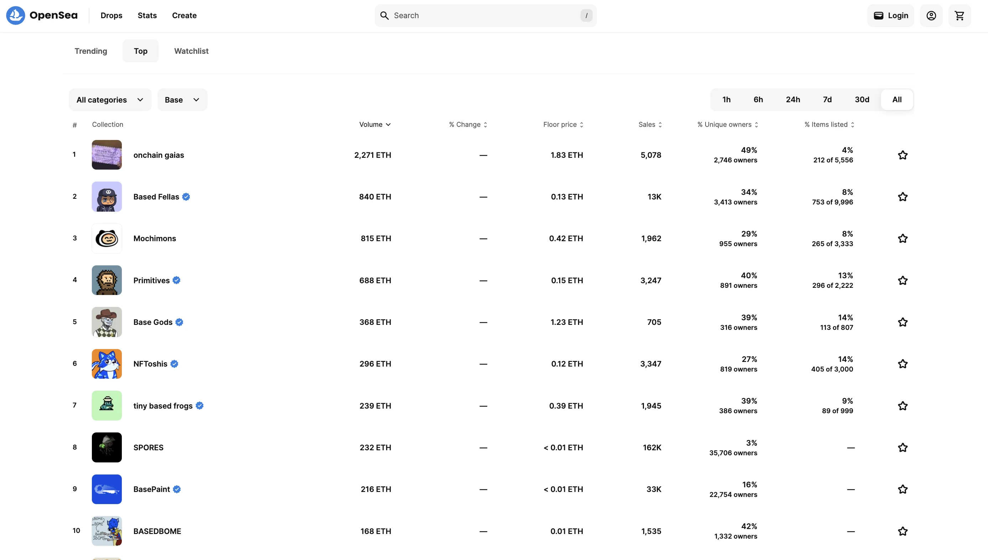Expand the All categories dropdown

(x=110, y=100)
